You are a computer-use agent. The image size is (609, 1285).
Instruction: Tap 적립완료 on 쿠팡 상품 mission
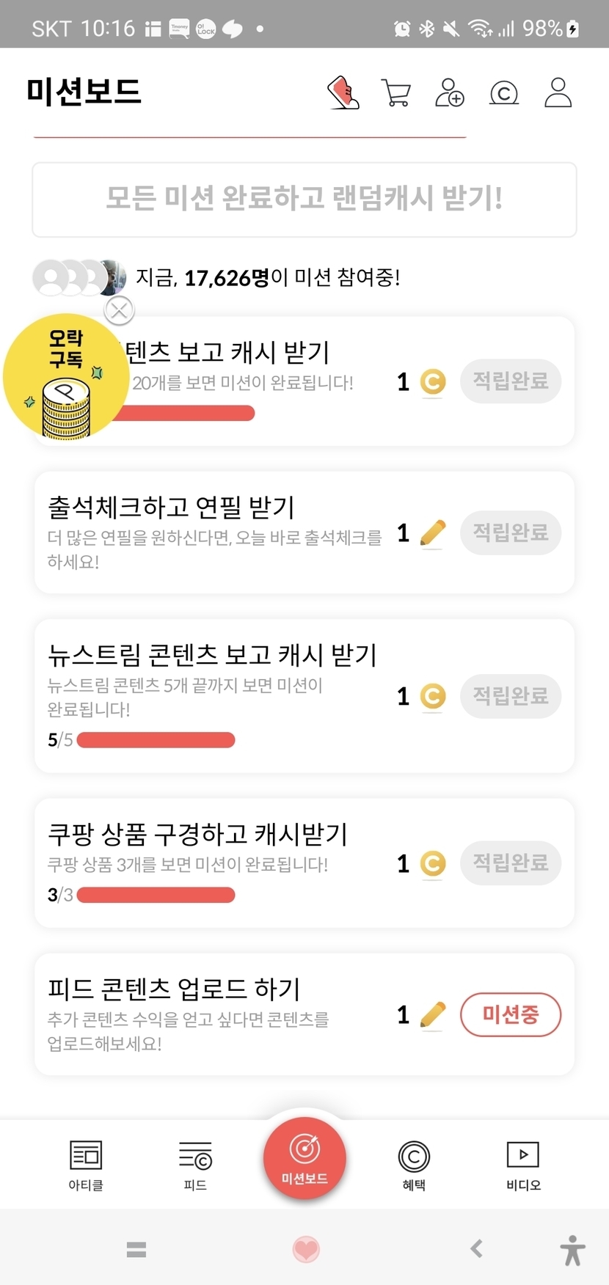pyautogui.click(x=511, y=863)
